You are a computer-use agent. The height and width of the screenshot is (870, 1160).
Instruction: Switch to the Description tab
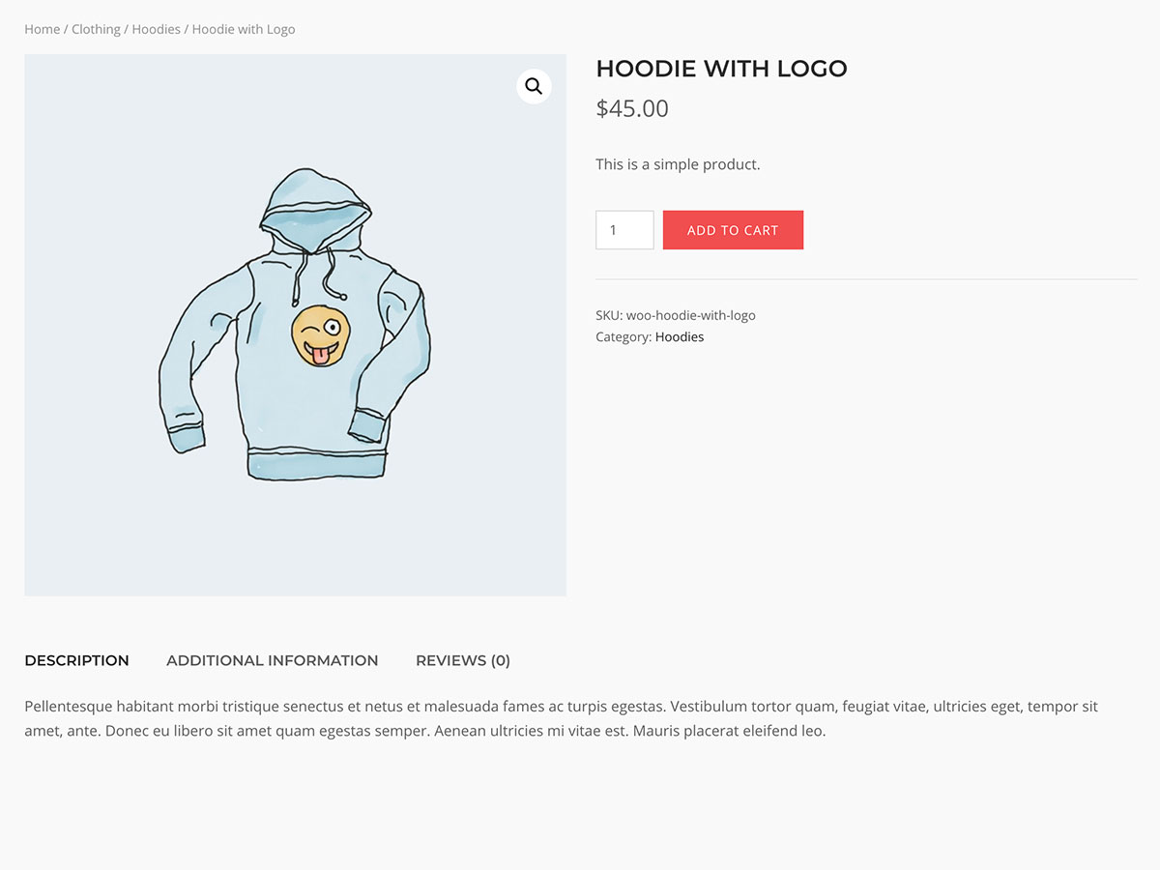[76, 660]
